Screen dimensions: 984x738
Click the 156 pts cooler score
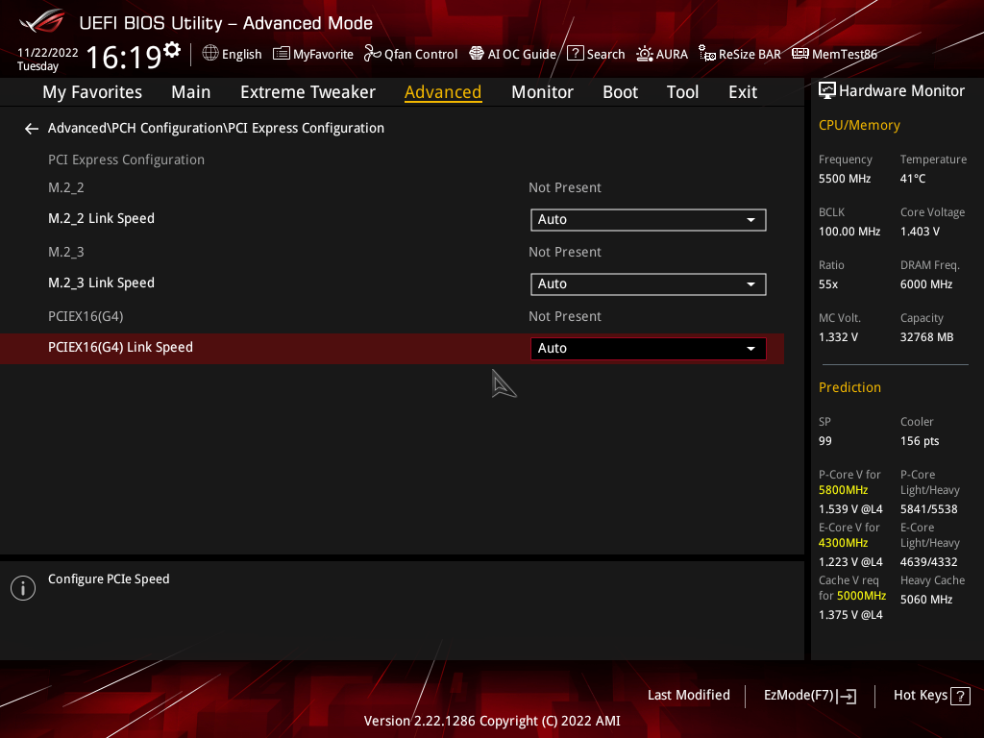click(x=920, y=441)
